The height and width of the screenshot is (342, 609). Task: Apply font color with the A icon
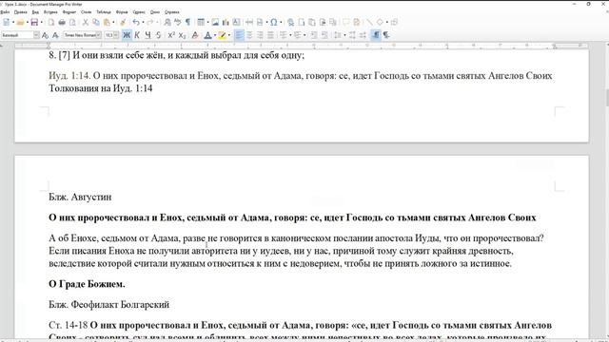tap(207, 35)
